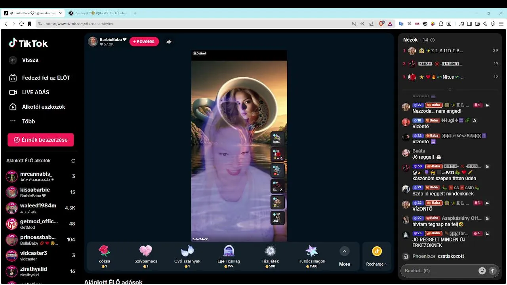Go back using the Vissza arrow
Screen dimensions: 507x285
pos(13,60)
